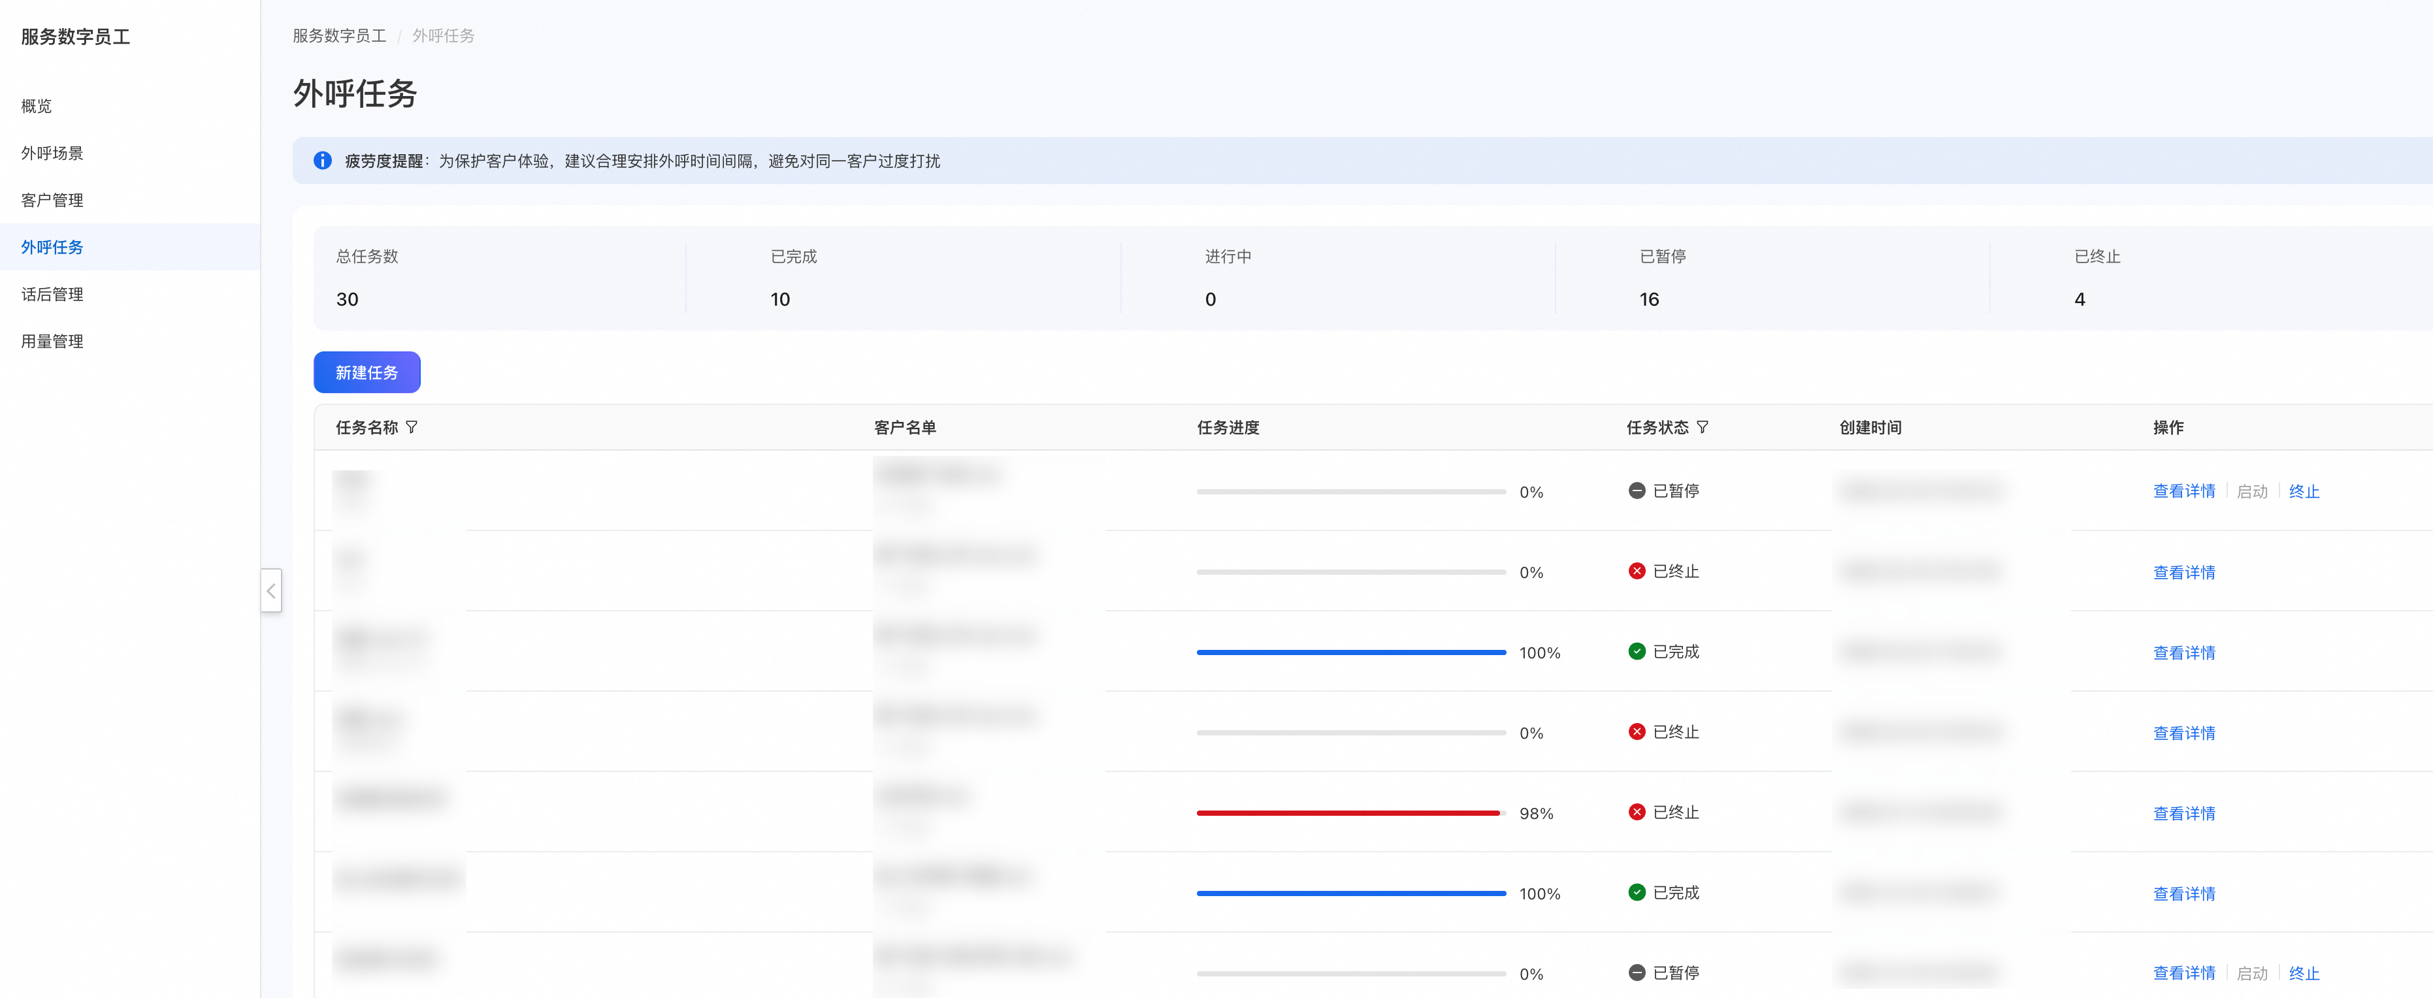The height and width of the screenshot is (998, 2433).
Task: Open 概览 in the sidebar
Action: coord(37,106)
